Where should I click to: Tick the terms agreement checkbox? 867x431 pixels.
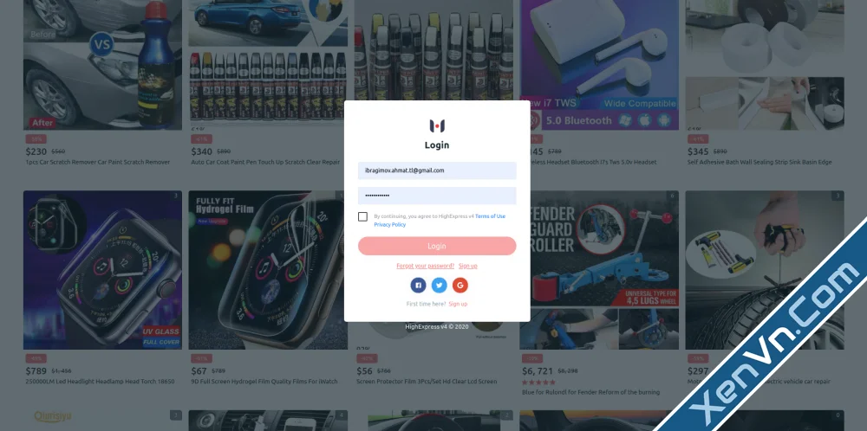pos(362,217)
